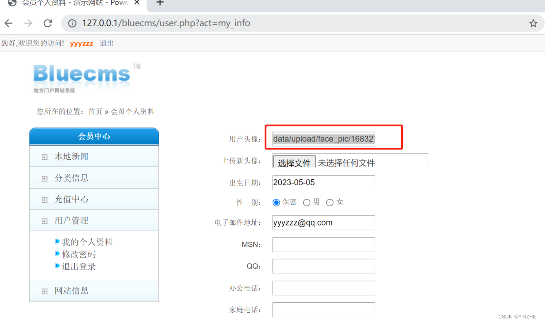
Task: Click 会员个人资料 in the breadcrumb
Action: [x=133, y=112]
